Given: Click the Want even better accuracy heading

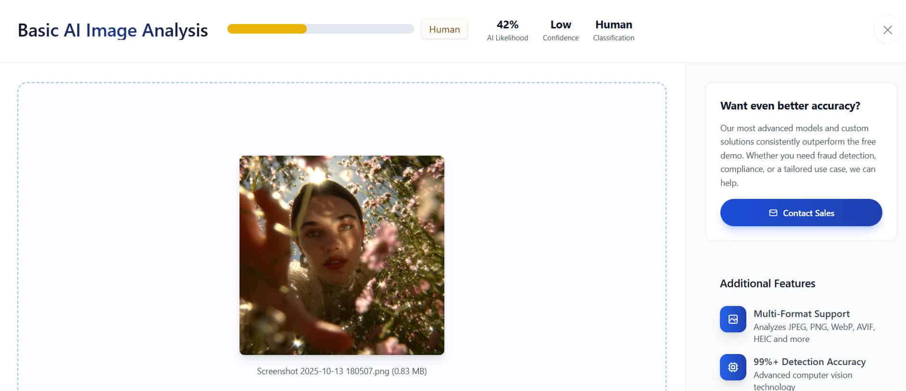Looking at the screenshot, I should click(x=790, y=106).
